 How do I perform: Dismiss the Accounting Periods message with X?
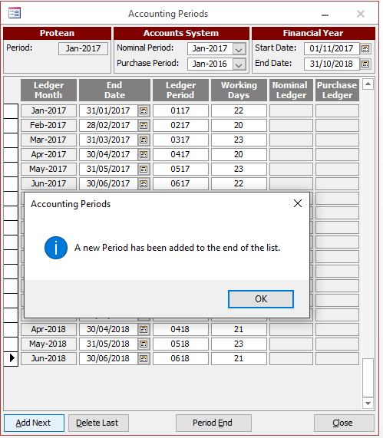click(298, 203)
